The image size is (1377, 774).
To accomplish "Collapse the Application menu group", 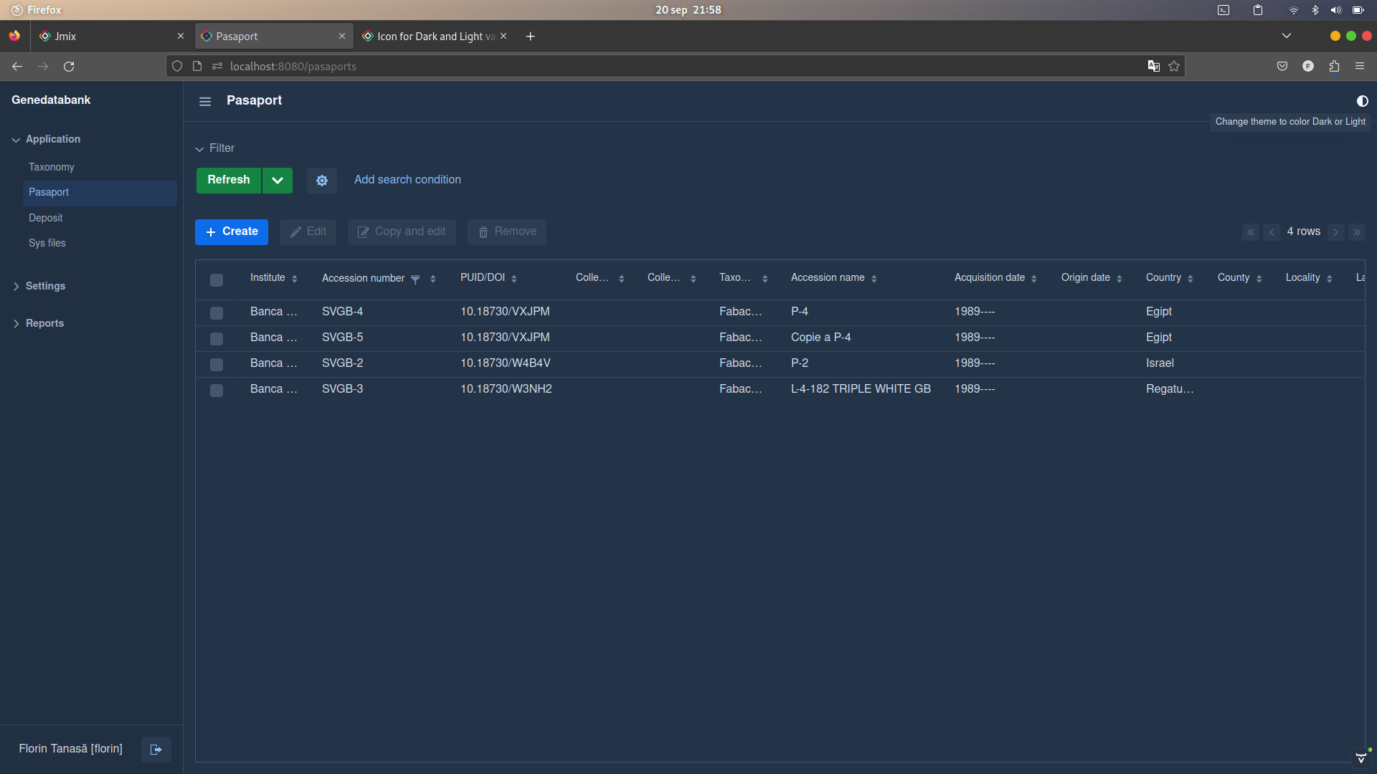I will tap(46, 140).
